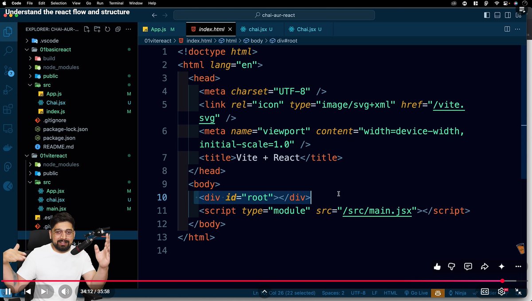Refresh the Explorer file tree
532x301 pixels.
pyautogui.click(x=107, y=29)
